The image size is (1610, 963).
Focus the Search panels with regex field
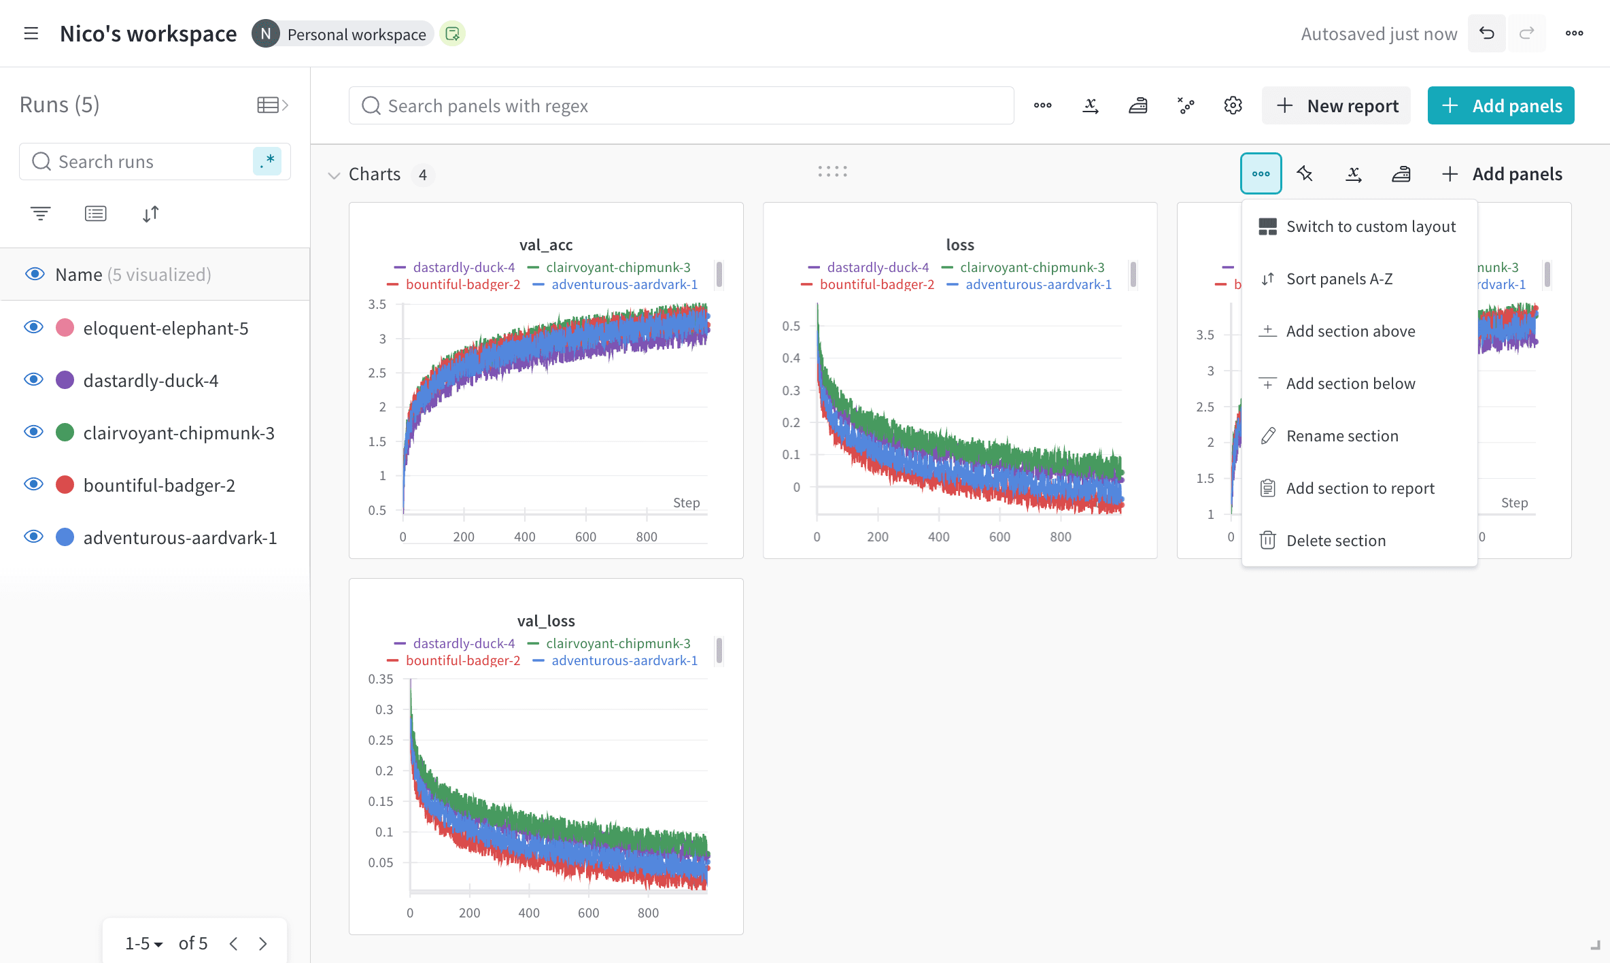coord(681,105)
